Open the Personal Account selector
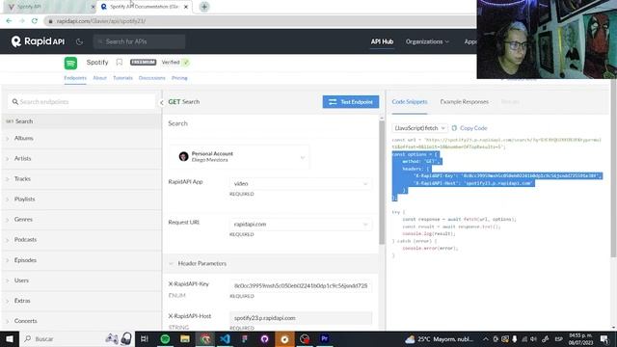Viewport: 617px width, 347px height. pyautogui.click(x=240, y=156)
